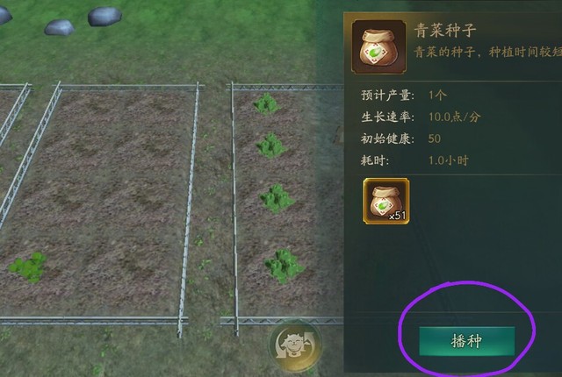This screenshot has height=377, width=562.
Task: Select the seed item slot showing x51
Action: (x=386, y=202)
